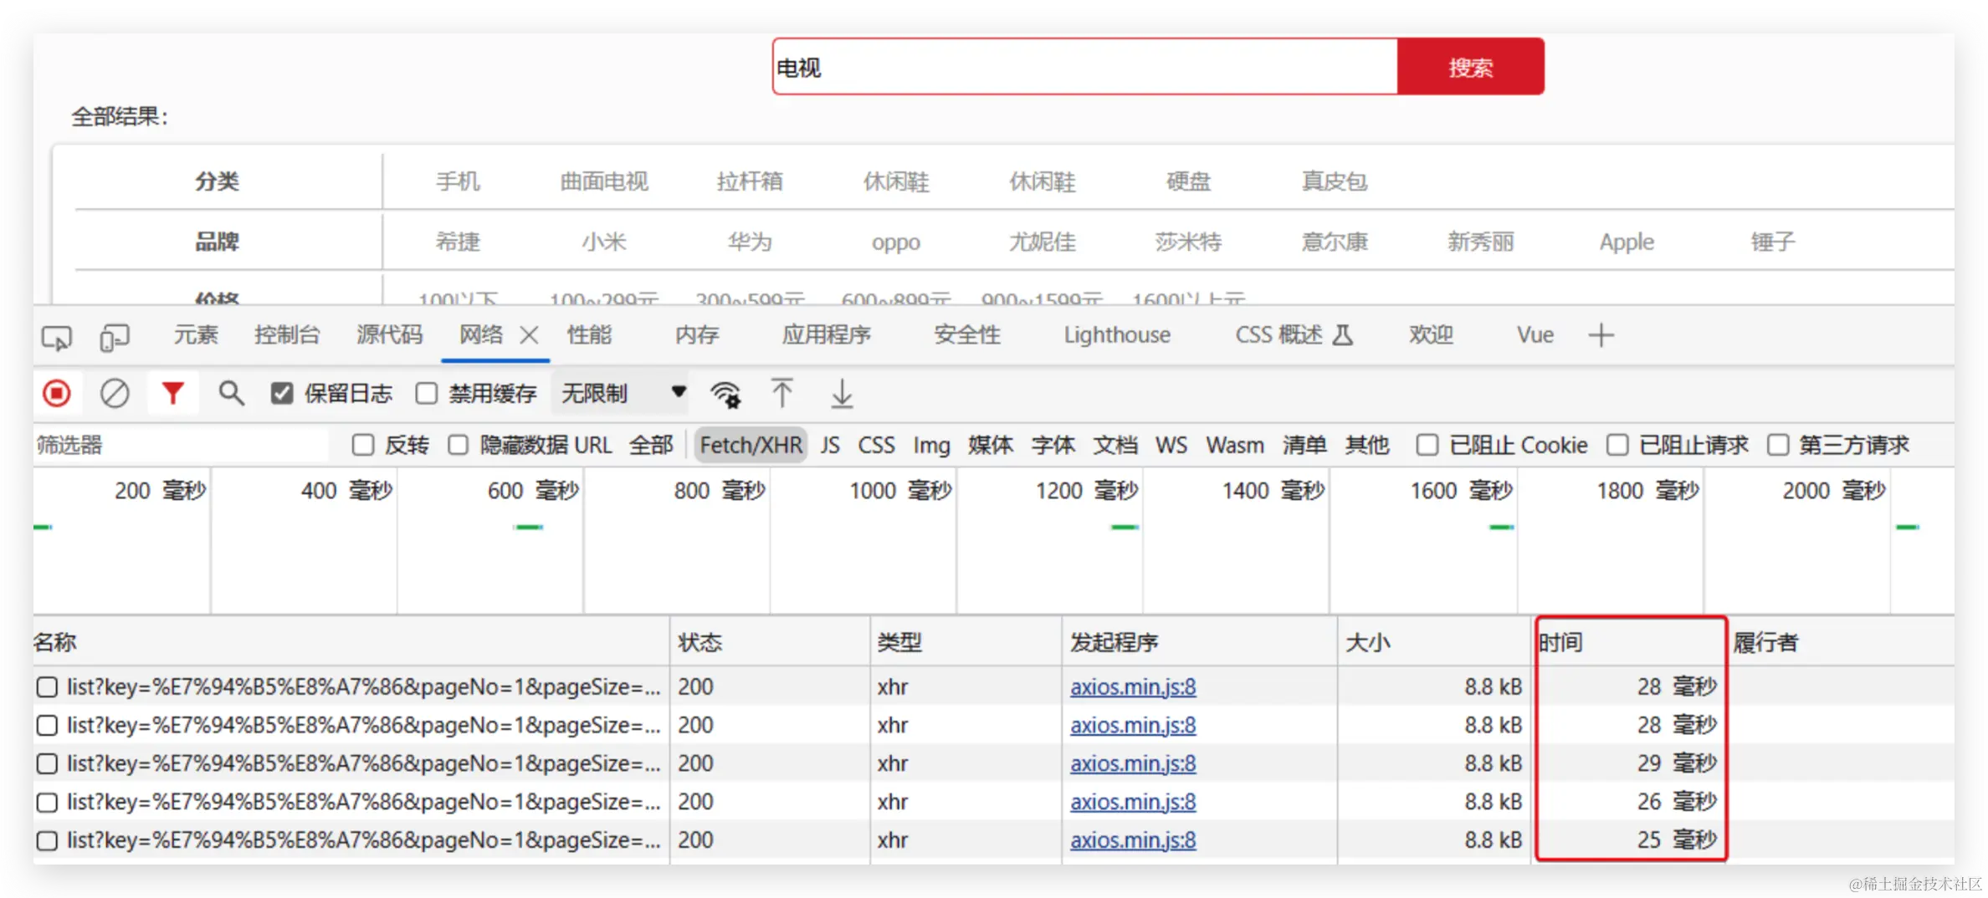1988x898 pixels.
Task: Check the 反转 filter option
Action: [363, 445]
